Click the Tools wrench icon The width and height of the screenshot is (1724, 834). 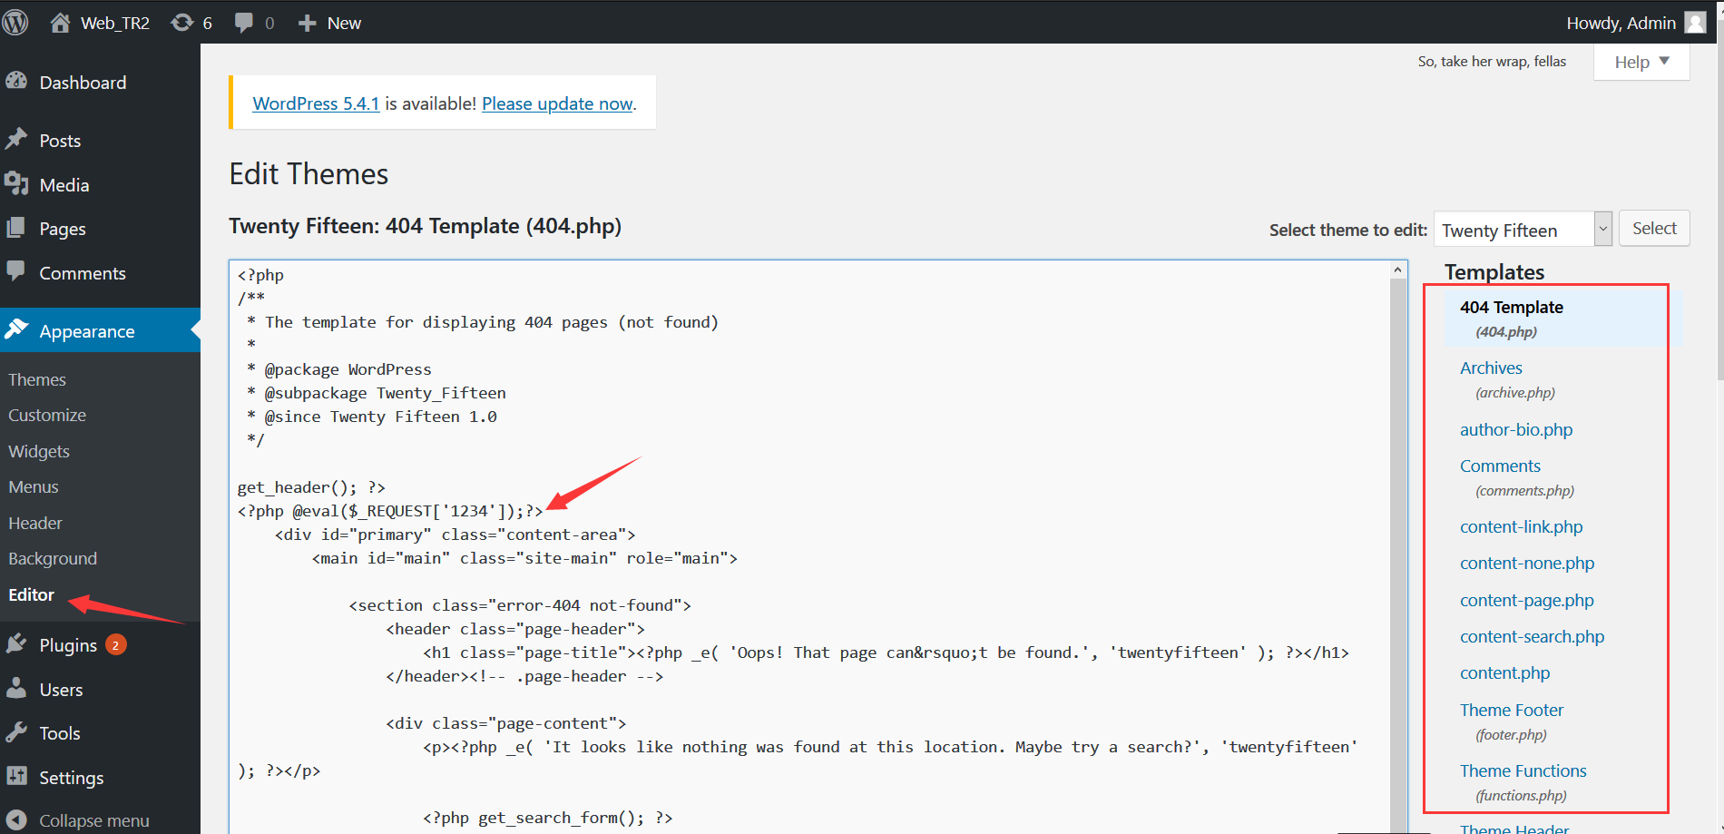coord(16,731)
